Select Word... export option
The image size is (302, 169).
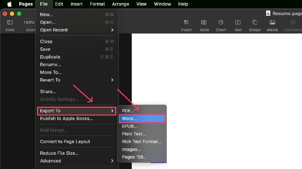(x=142, y=118)
